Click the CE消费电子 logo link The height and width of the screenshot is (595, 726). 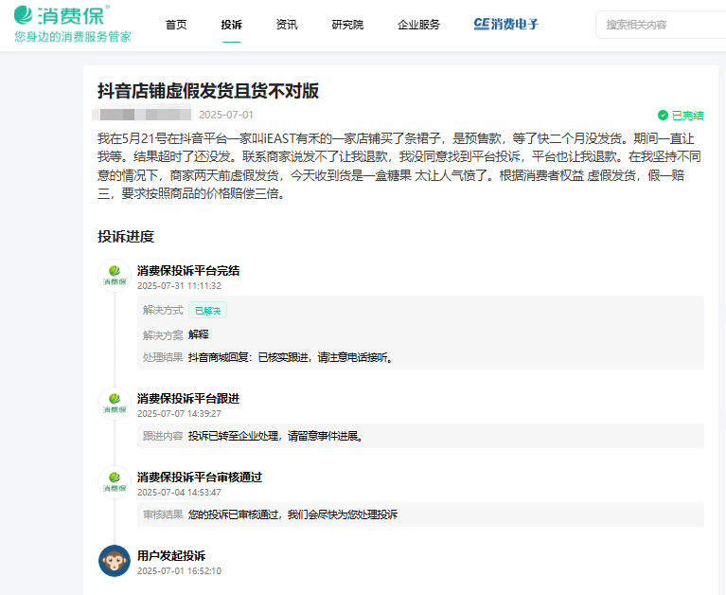click(506, 24)
